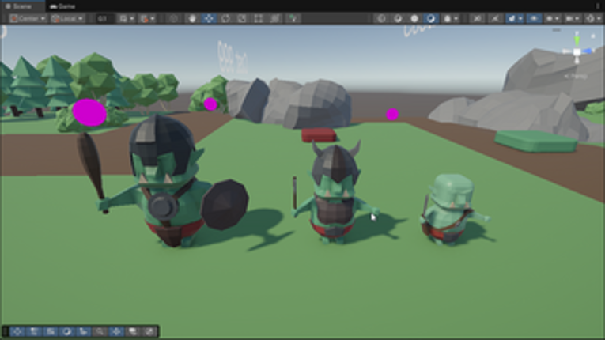
Task: Select the Hand view tool
Action: coord(191,18)
